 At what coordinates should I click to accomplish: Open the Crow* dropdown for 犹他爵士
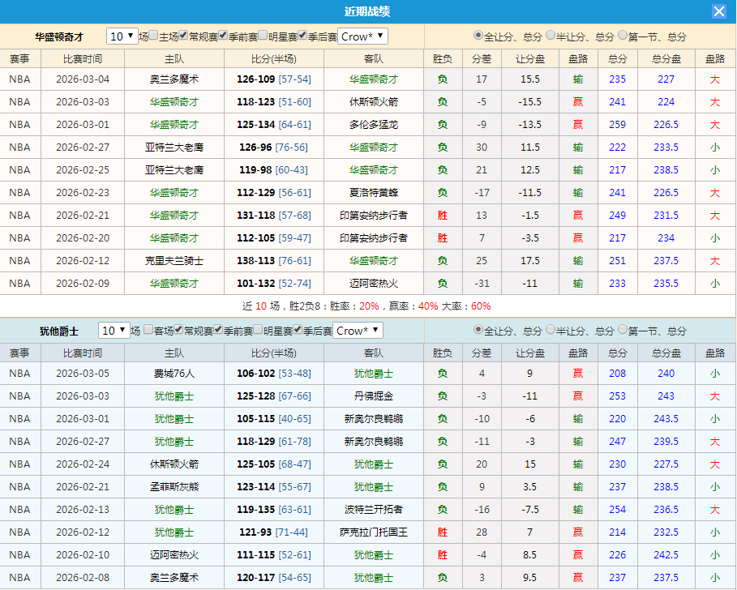358,330
